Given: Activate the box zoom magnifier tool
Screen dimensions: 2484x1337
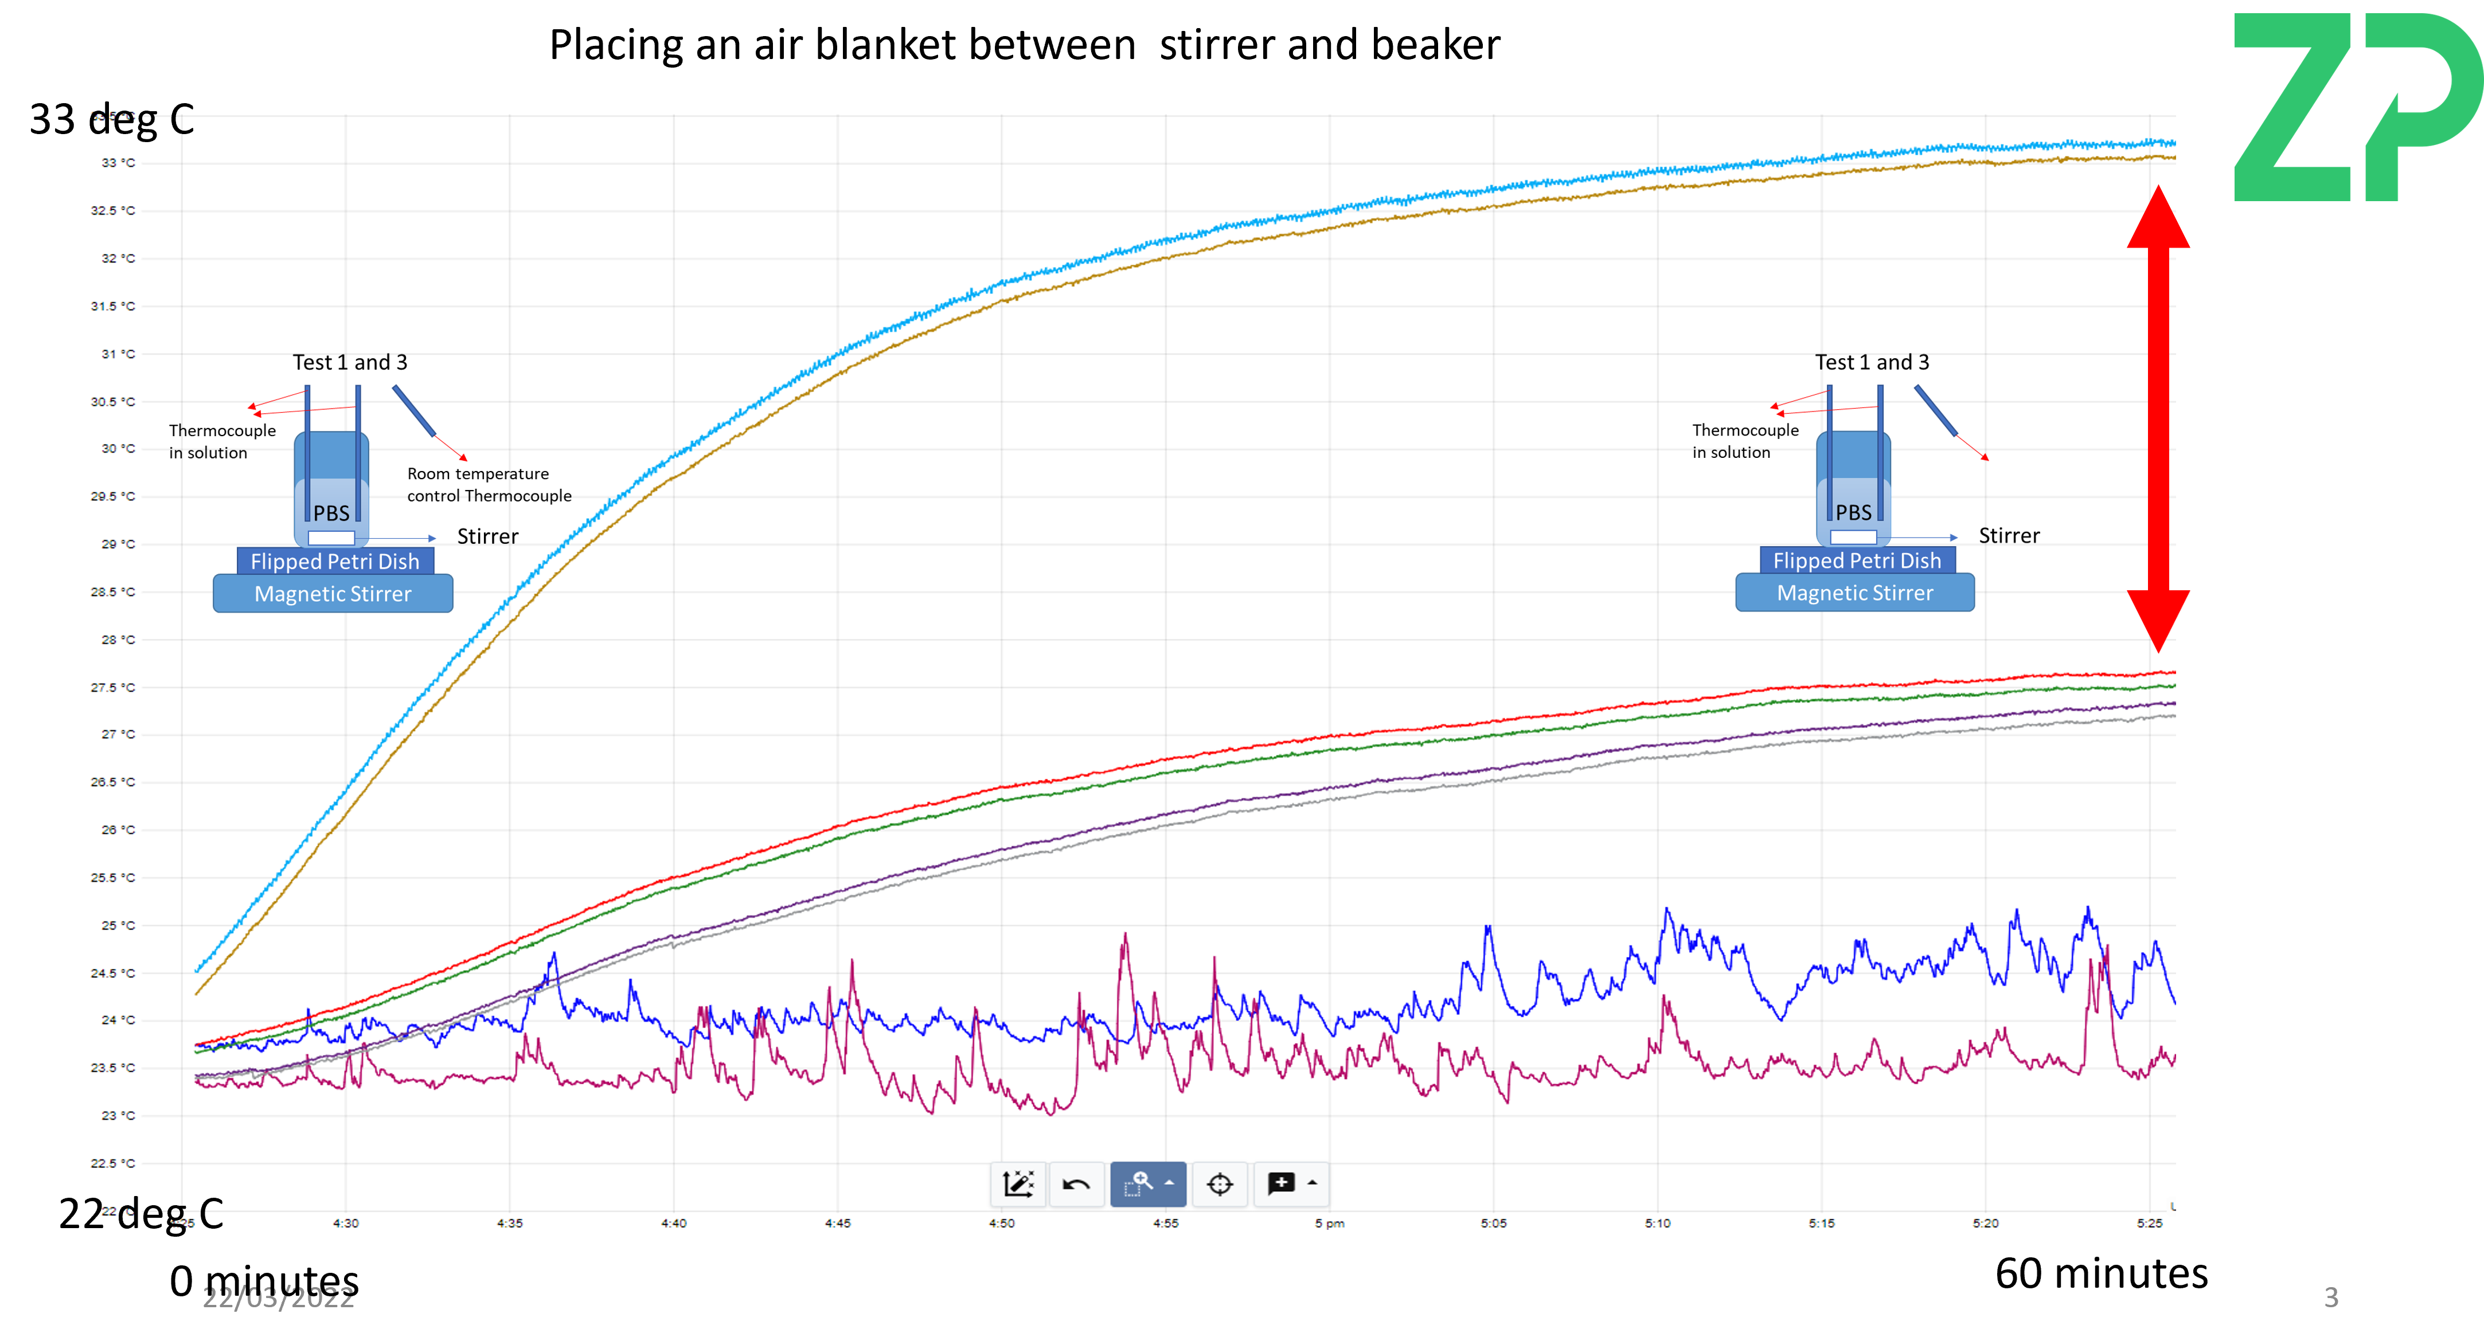Looking at the screenshot, I should 1141,1185.
